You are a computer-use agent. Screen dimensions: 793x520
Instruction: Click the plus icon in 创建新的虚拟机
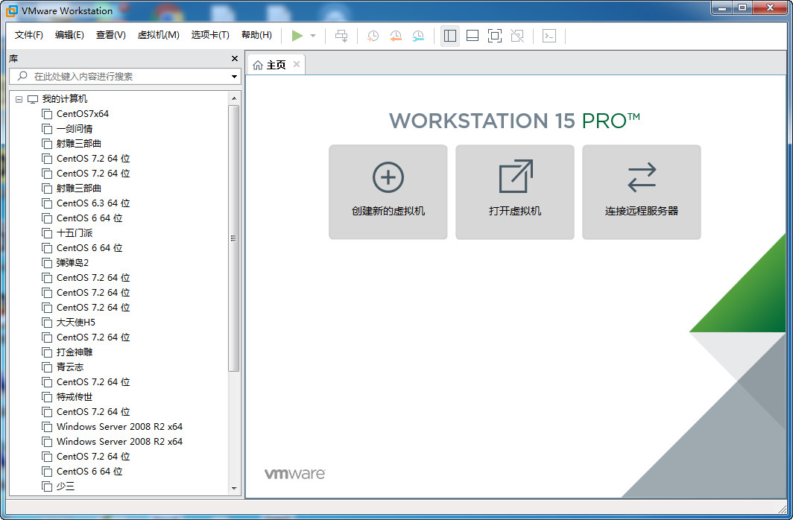point(388,177)
